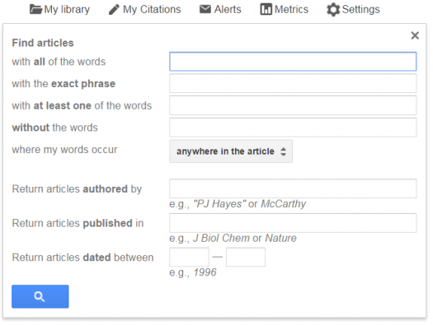Focus the 'authored by' input box
433x325 pixels.
click(293, 188)
